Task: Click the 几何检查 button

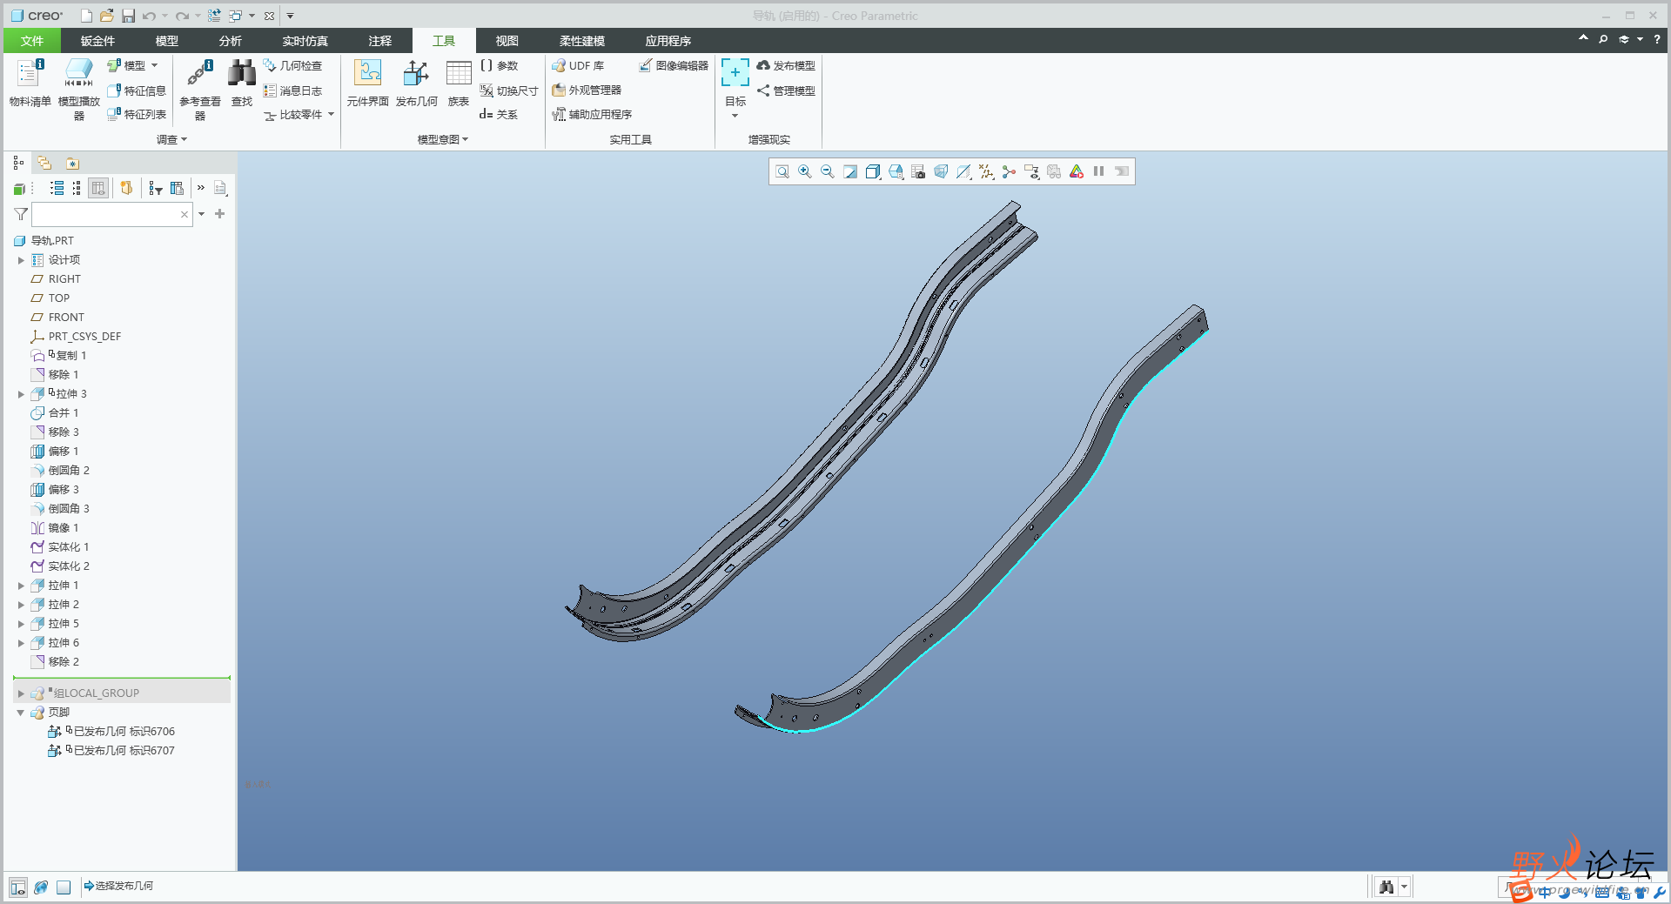Action: coord(293,66)
